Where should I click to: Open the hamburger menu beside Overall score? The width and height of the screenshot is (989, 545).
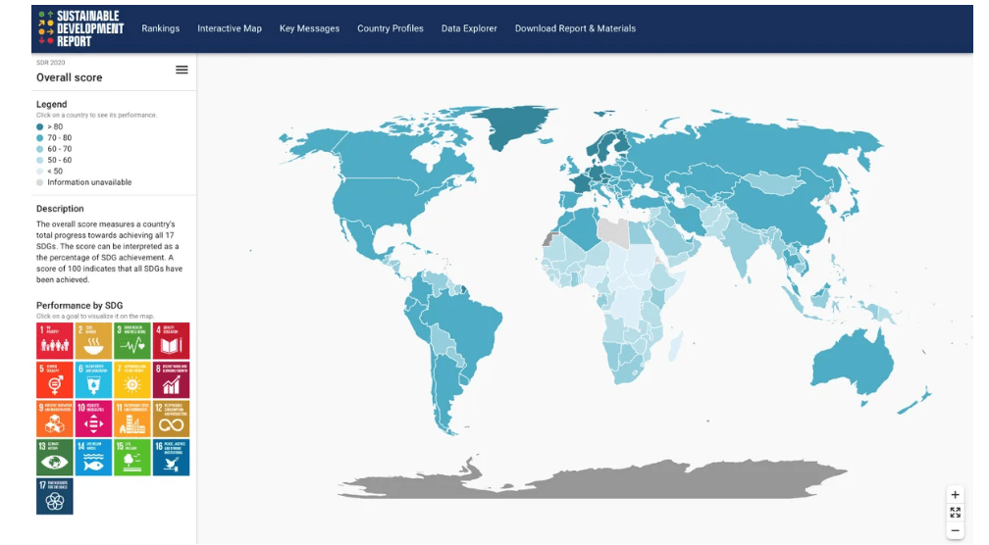[x=182, y=70]
